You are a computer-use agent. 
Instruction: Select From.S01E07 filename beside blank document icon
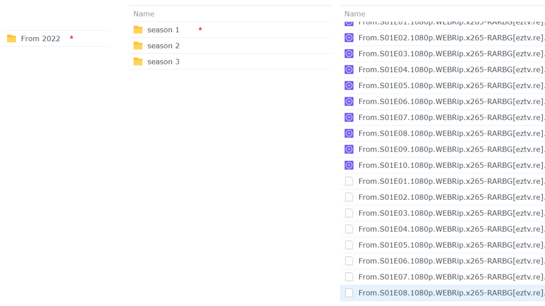[451, 276]
